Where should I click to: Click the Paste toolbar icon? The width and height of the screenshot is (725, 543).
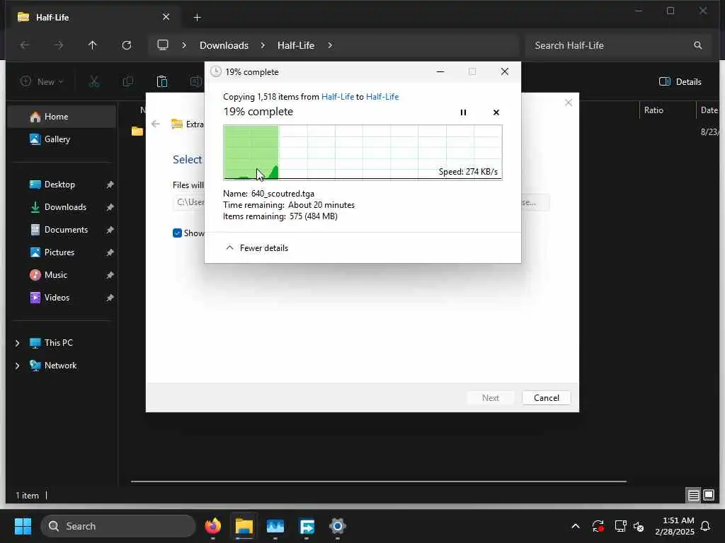[x=162, y=82]
